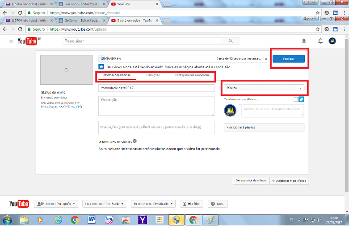Open the Adicionar à playlist dropdown

[264, 127]
